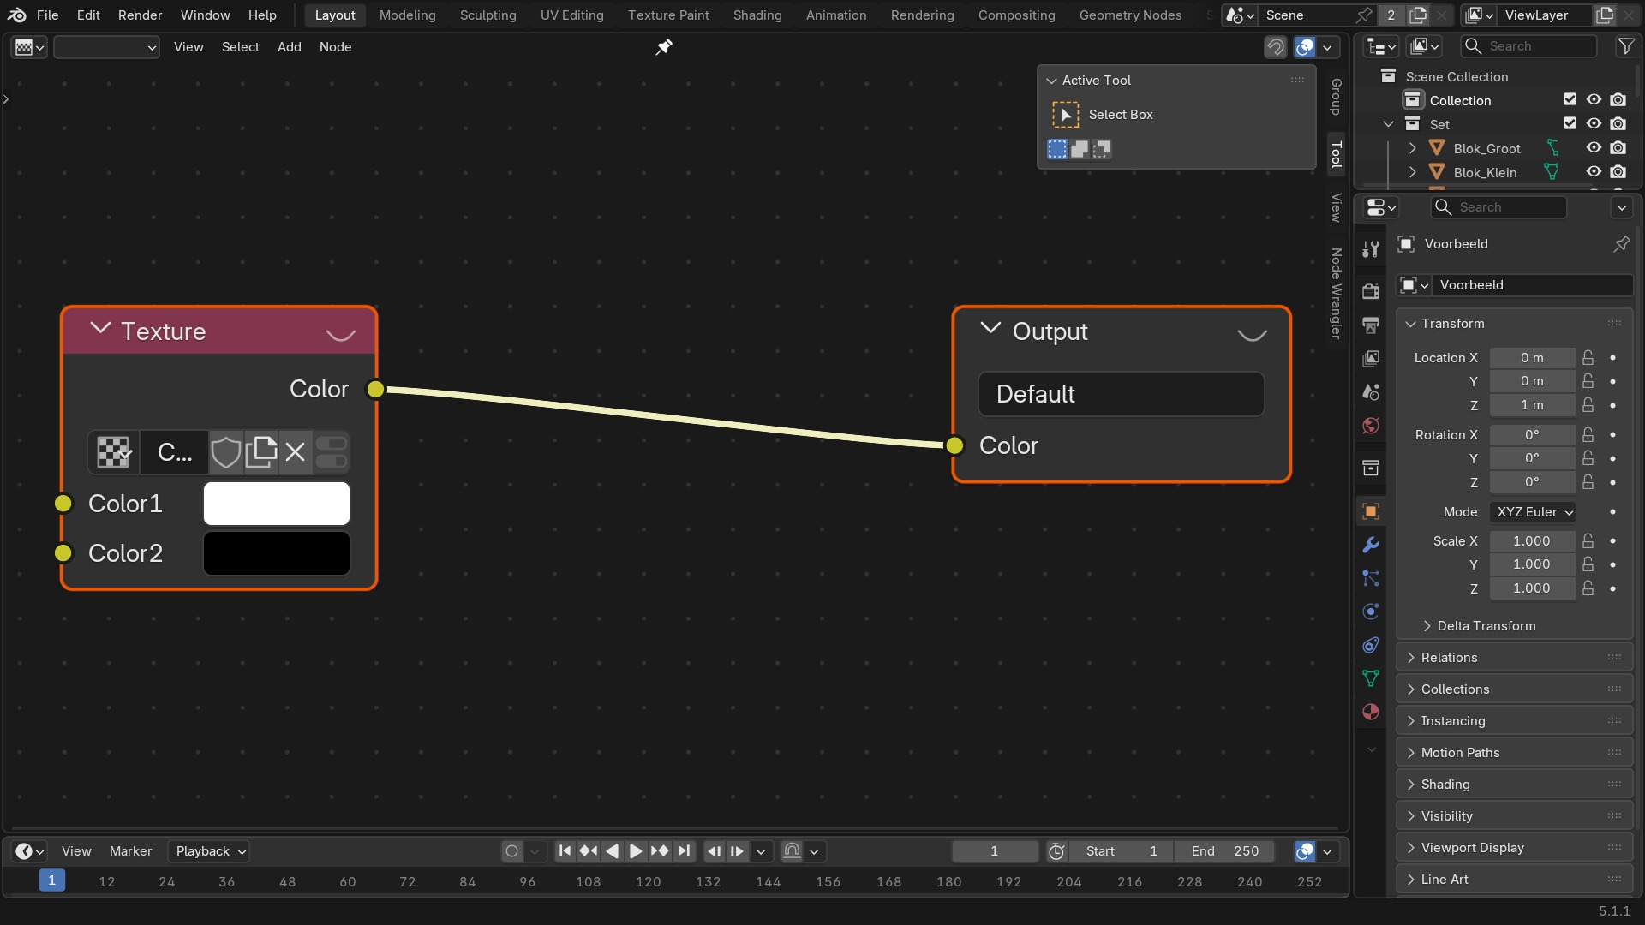Open the Output properties tab

(x=1371, y=325)
